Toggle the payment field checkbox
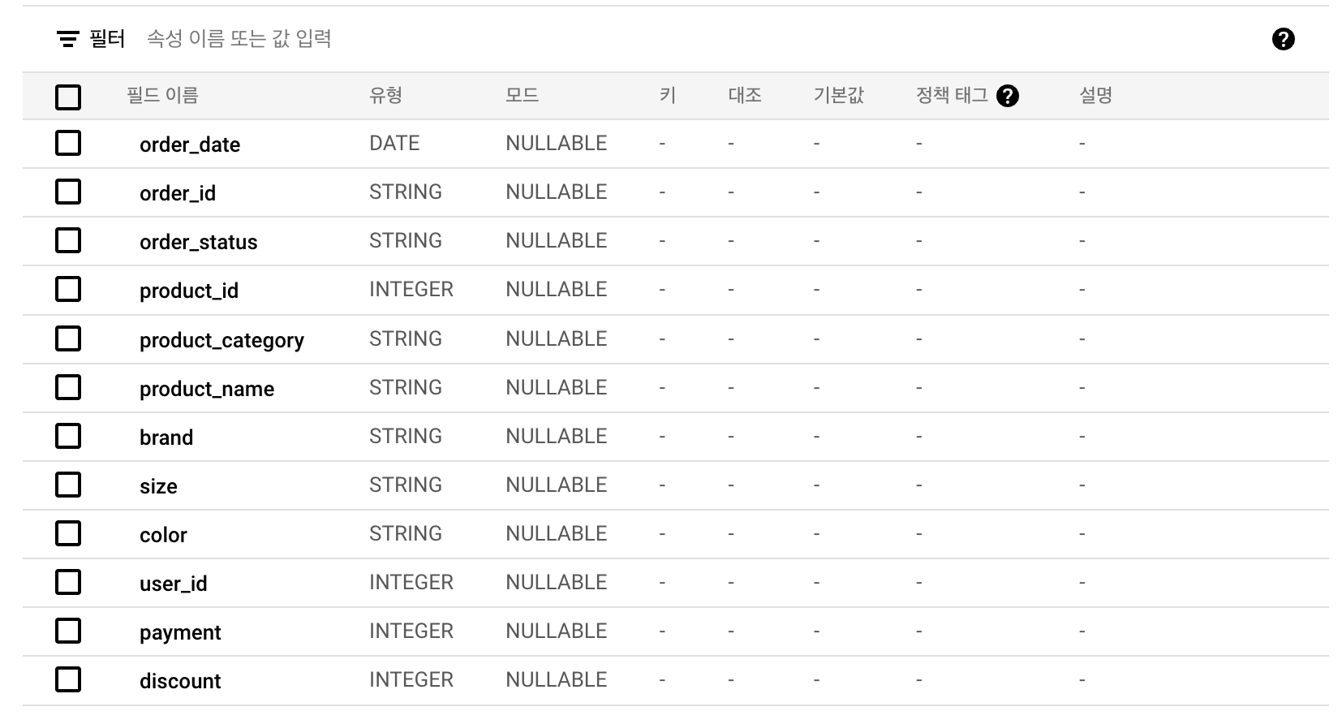 [68, 631]
